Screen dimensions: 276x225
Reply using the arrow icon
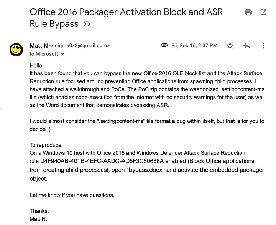[247, 46]
